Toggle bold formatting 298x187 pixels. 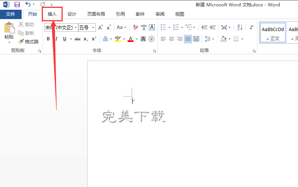coord(48,39)
